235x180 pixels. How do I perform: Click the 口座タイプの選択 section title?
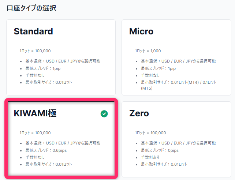click(32, 8)
